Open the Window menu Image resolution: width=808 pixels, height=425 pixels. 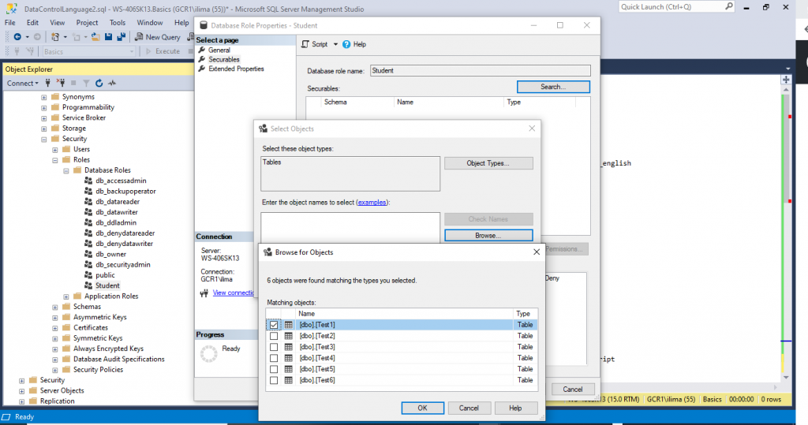149,23
